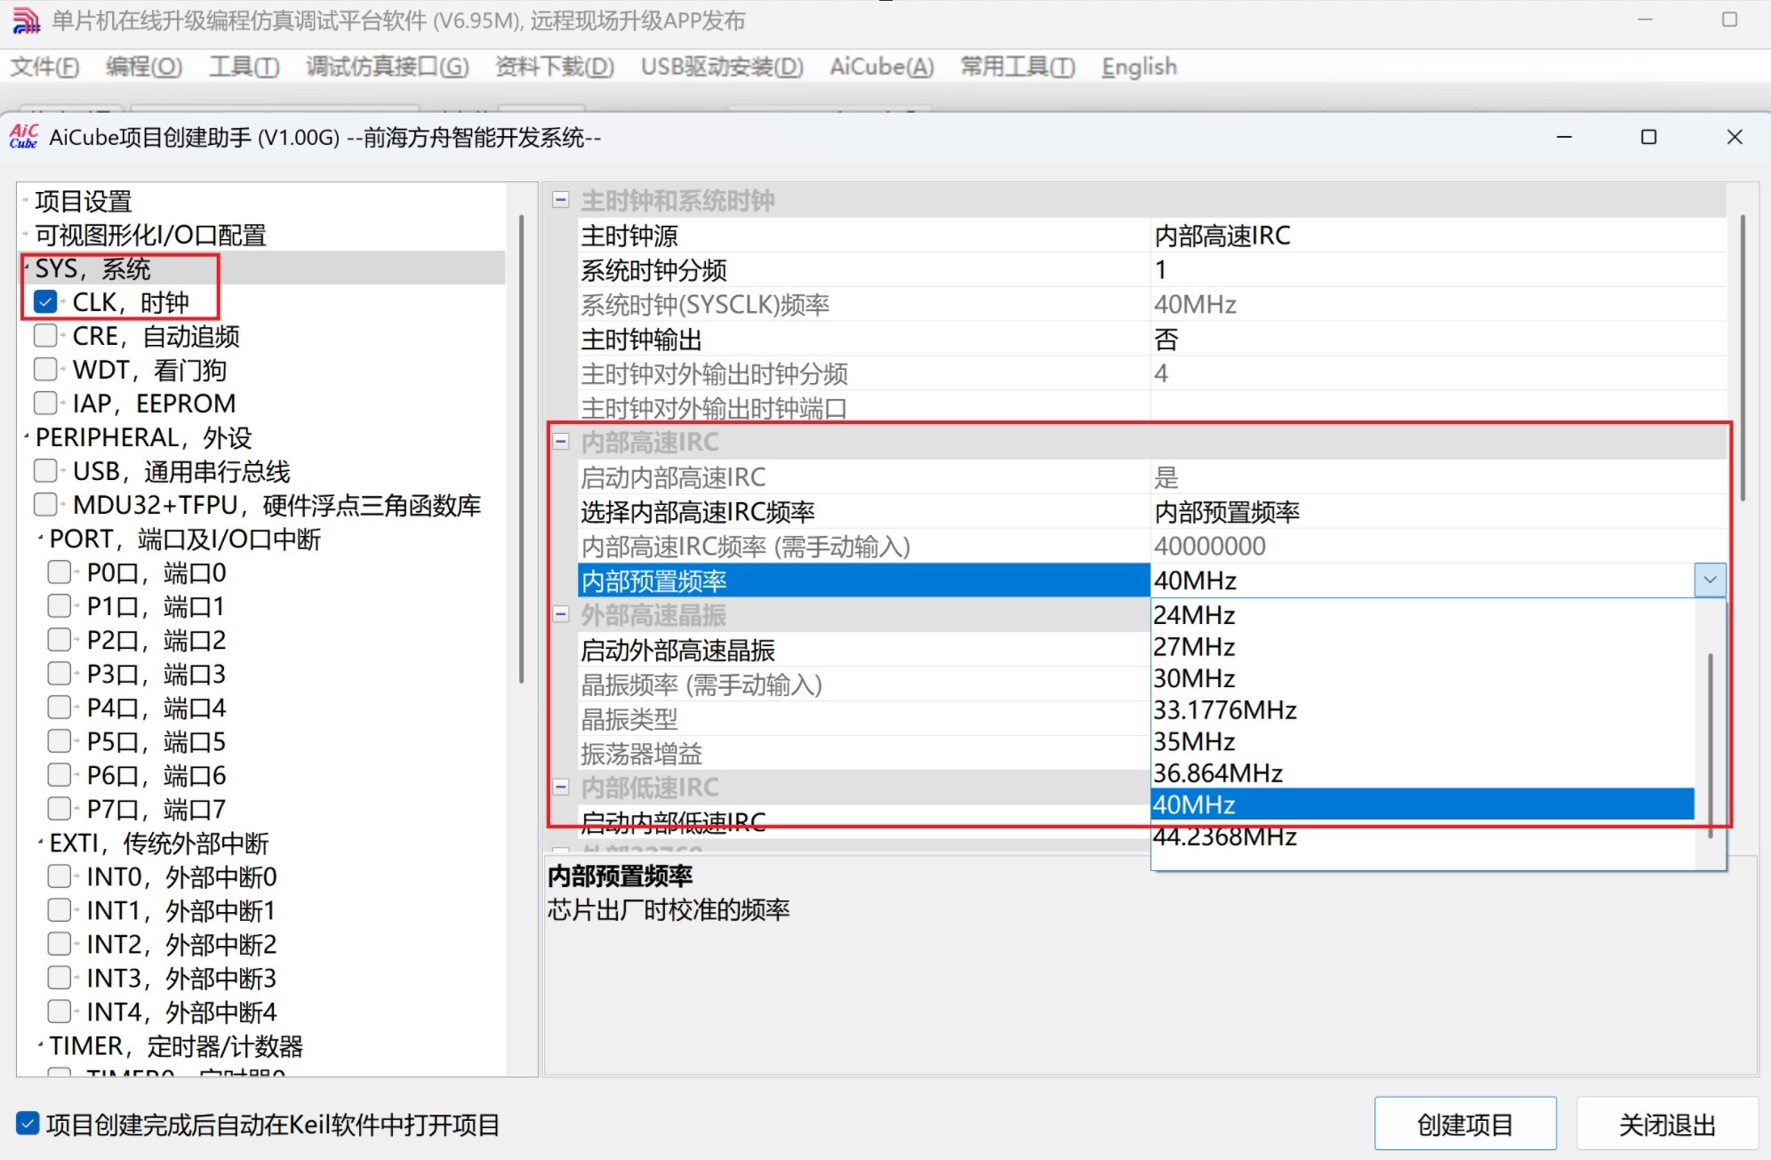Select 44.2368MHz from the list
The width and height of the screenshot is (1771, 1160).
pos(1422,836)
